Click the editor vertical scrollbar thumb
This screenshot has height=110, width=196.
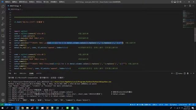[x=195, y=35]
